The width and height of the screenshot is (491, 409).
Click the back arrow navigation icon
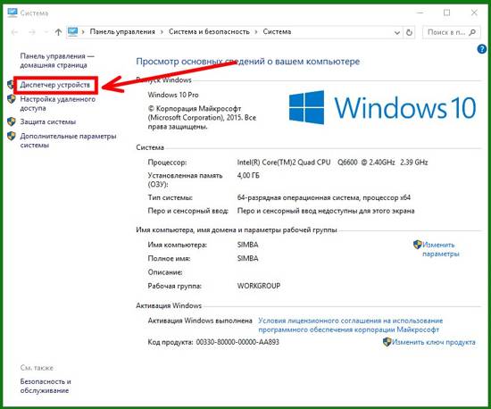pyautogui.click(x=14, y=32)
